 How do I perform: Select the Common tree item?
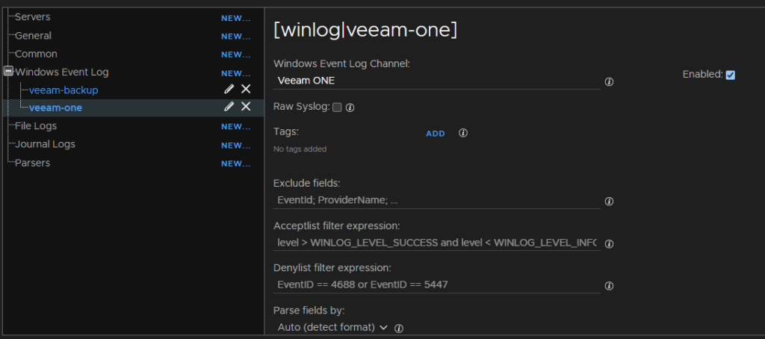pyautogui.click(x=36, y=54)
